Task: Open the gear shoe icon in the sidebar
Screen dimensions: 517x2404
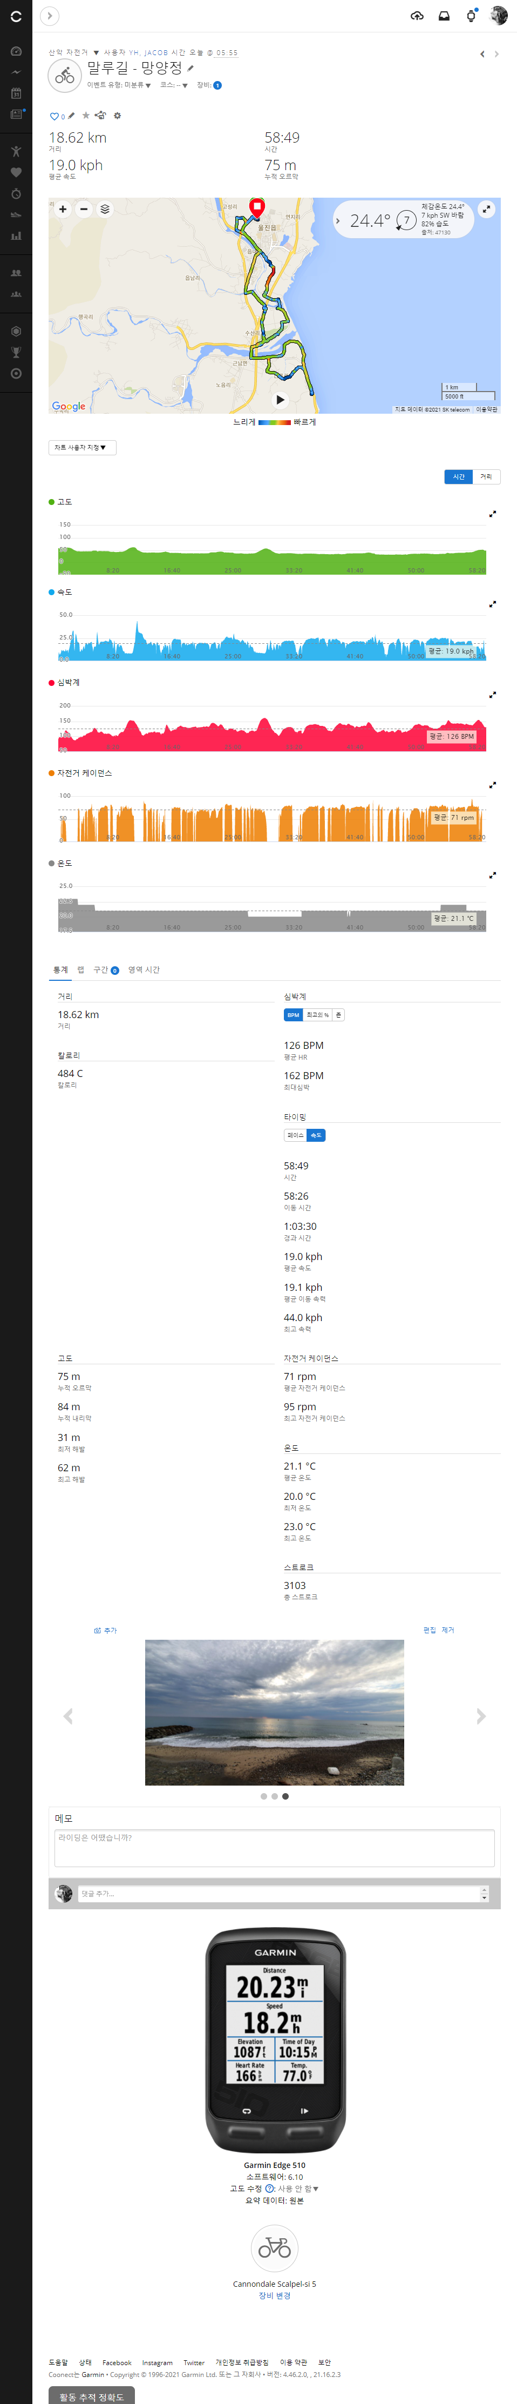Action: click(16, 214)
